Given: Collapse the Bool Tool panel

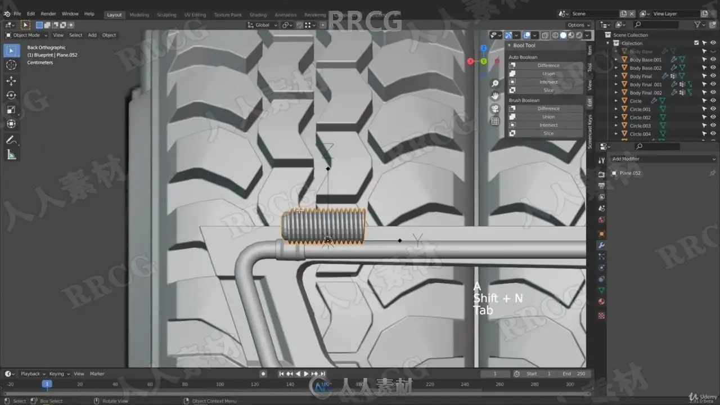Looking at the screenshot, I should pyautogui.click(x=510, y=46).
